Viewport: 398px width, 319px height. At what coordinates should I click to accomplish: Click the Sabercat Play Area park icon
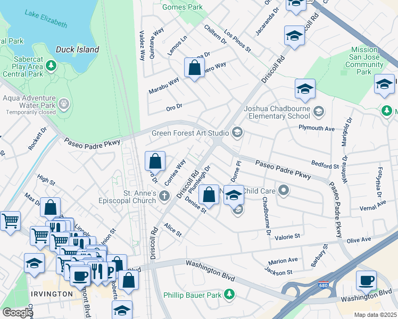[x=51, y=66]
